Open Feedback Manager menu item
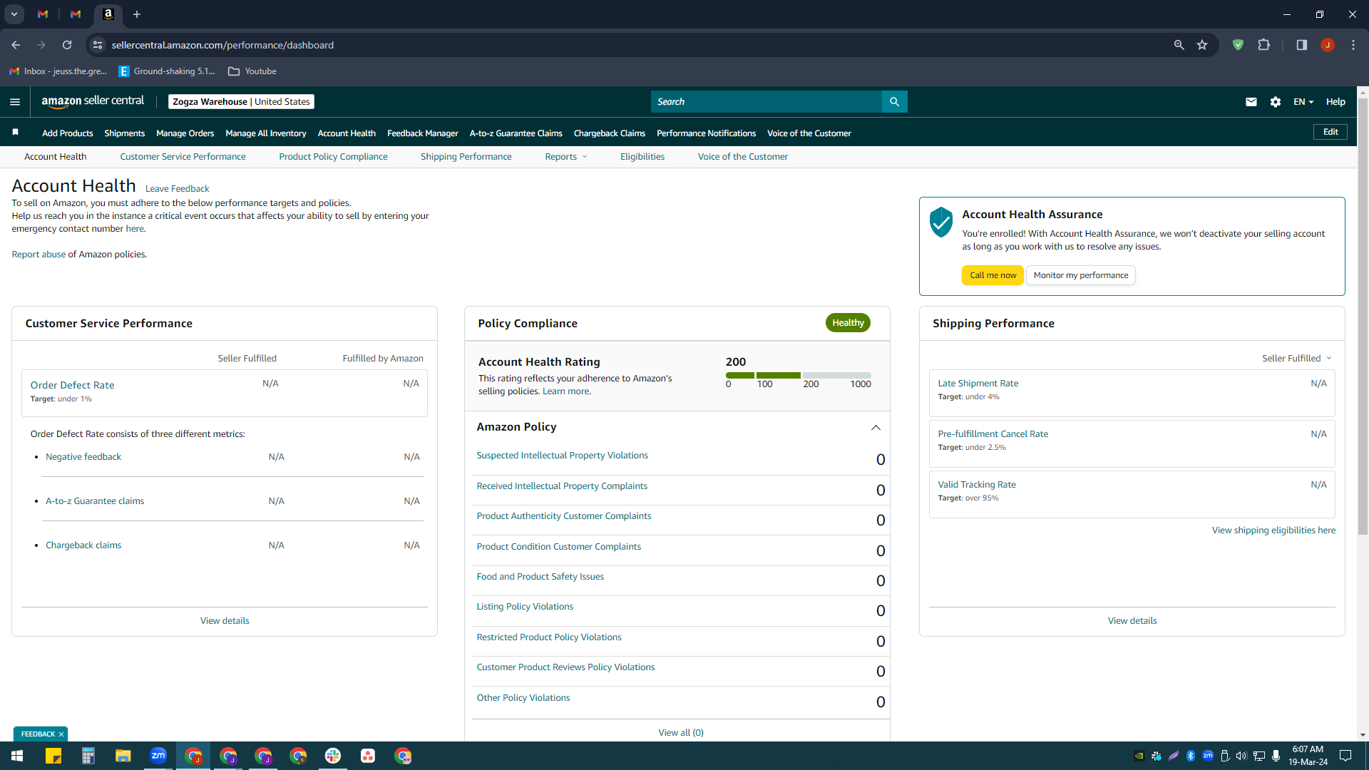 click(423, 133)
